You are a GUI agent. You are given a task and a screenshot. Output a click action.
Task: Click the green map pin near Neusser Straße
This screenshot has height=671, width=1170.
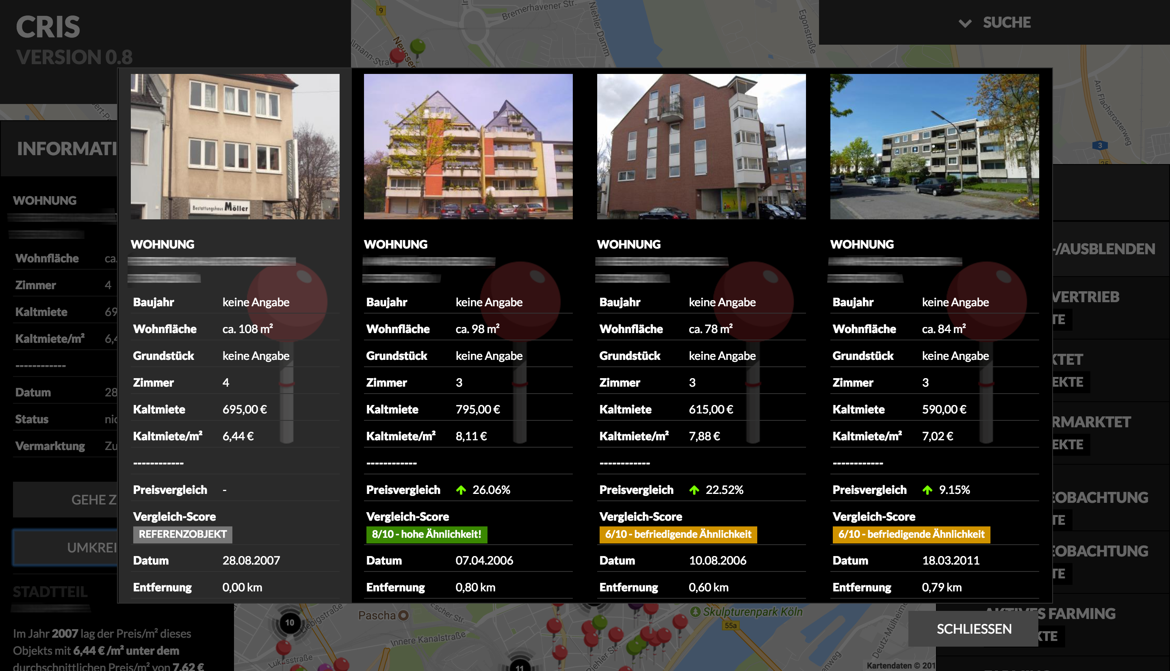(x=418, y=46)
